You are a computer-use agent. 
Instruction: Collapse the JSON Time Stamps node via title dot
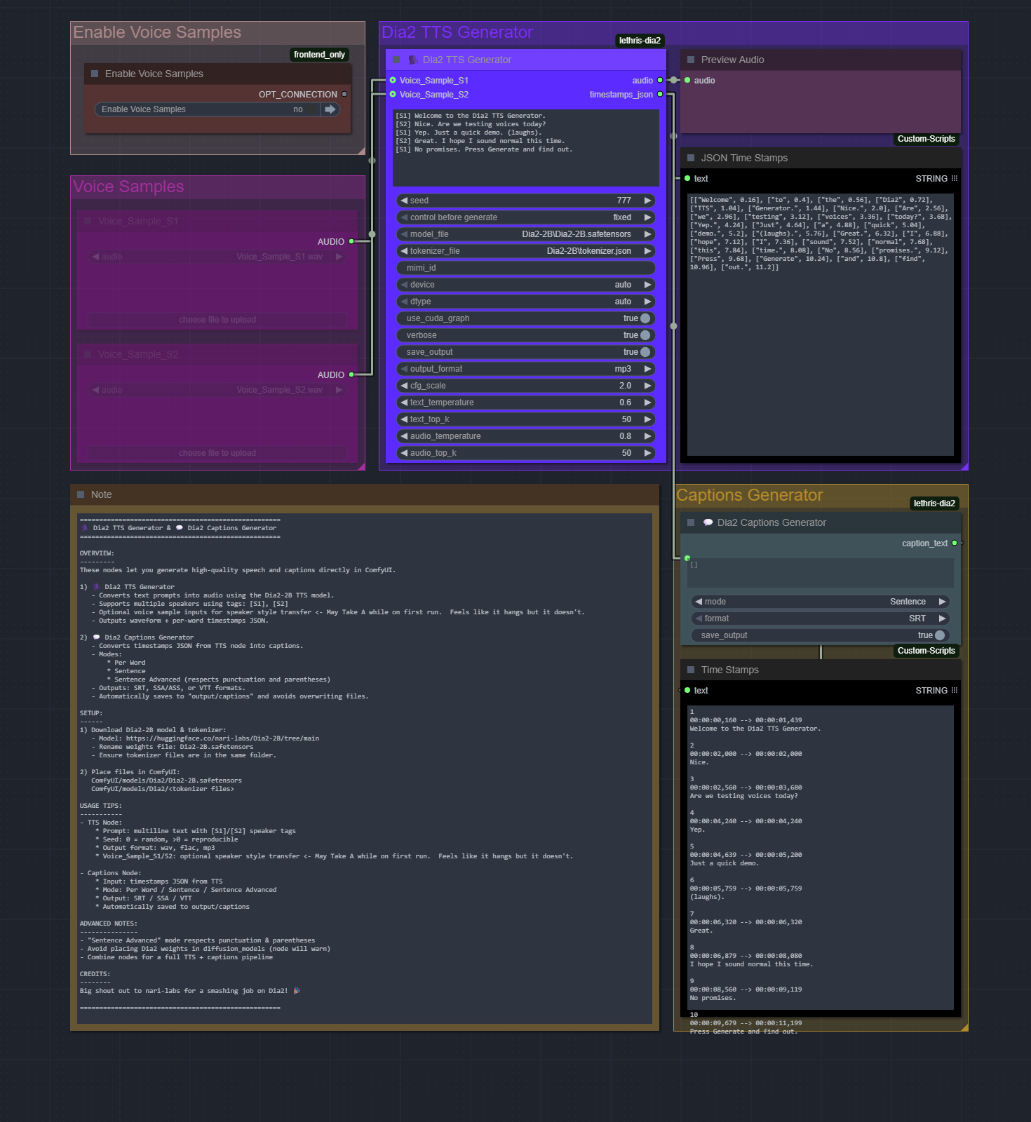[x=691, y=158]
